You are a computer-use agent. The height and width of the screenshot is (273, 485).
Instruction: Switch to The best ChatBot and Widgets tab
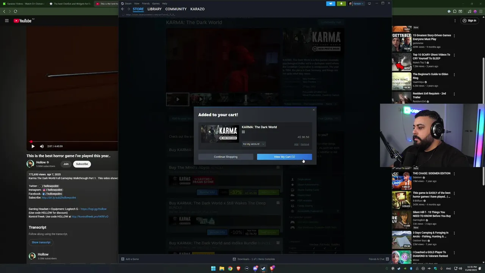coord(70,4)
